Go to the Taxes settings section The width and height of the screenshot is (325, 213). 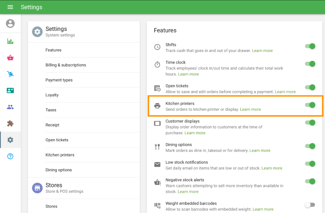51,110
